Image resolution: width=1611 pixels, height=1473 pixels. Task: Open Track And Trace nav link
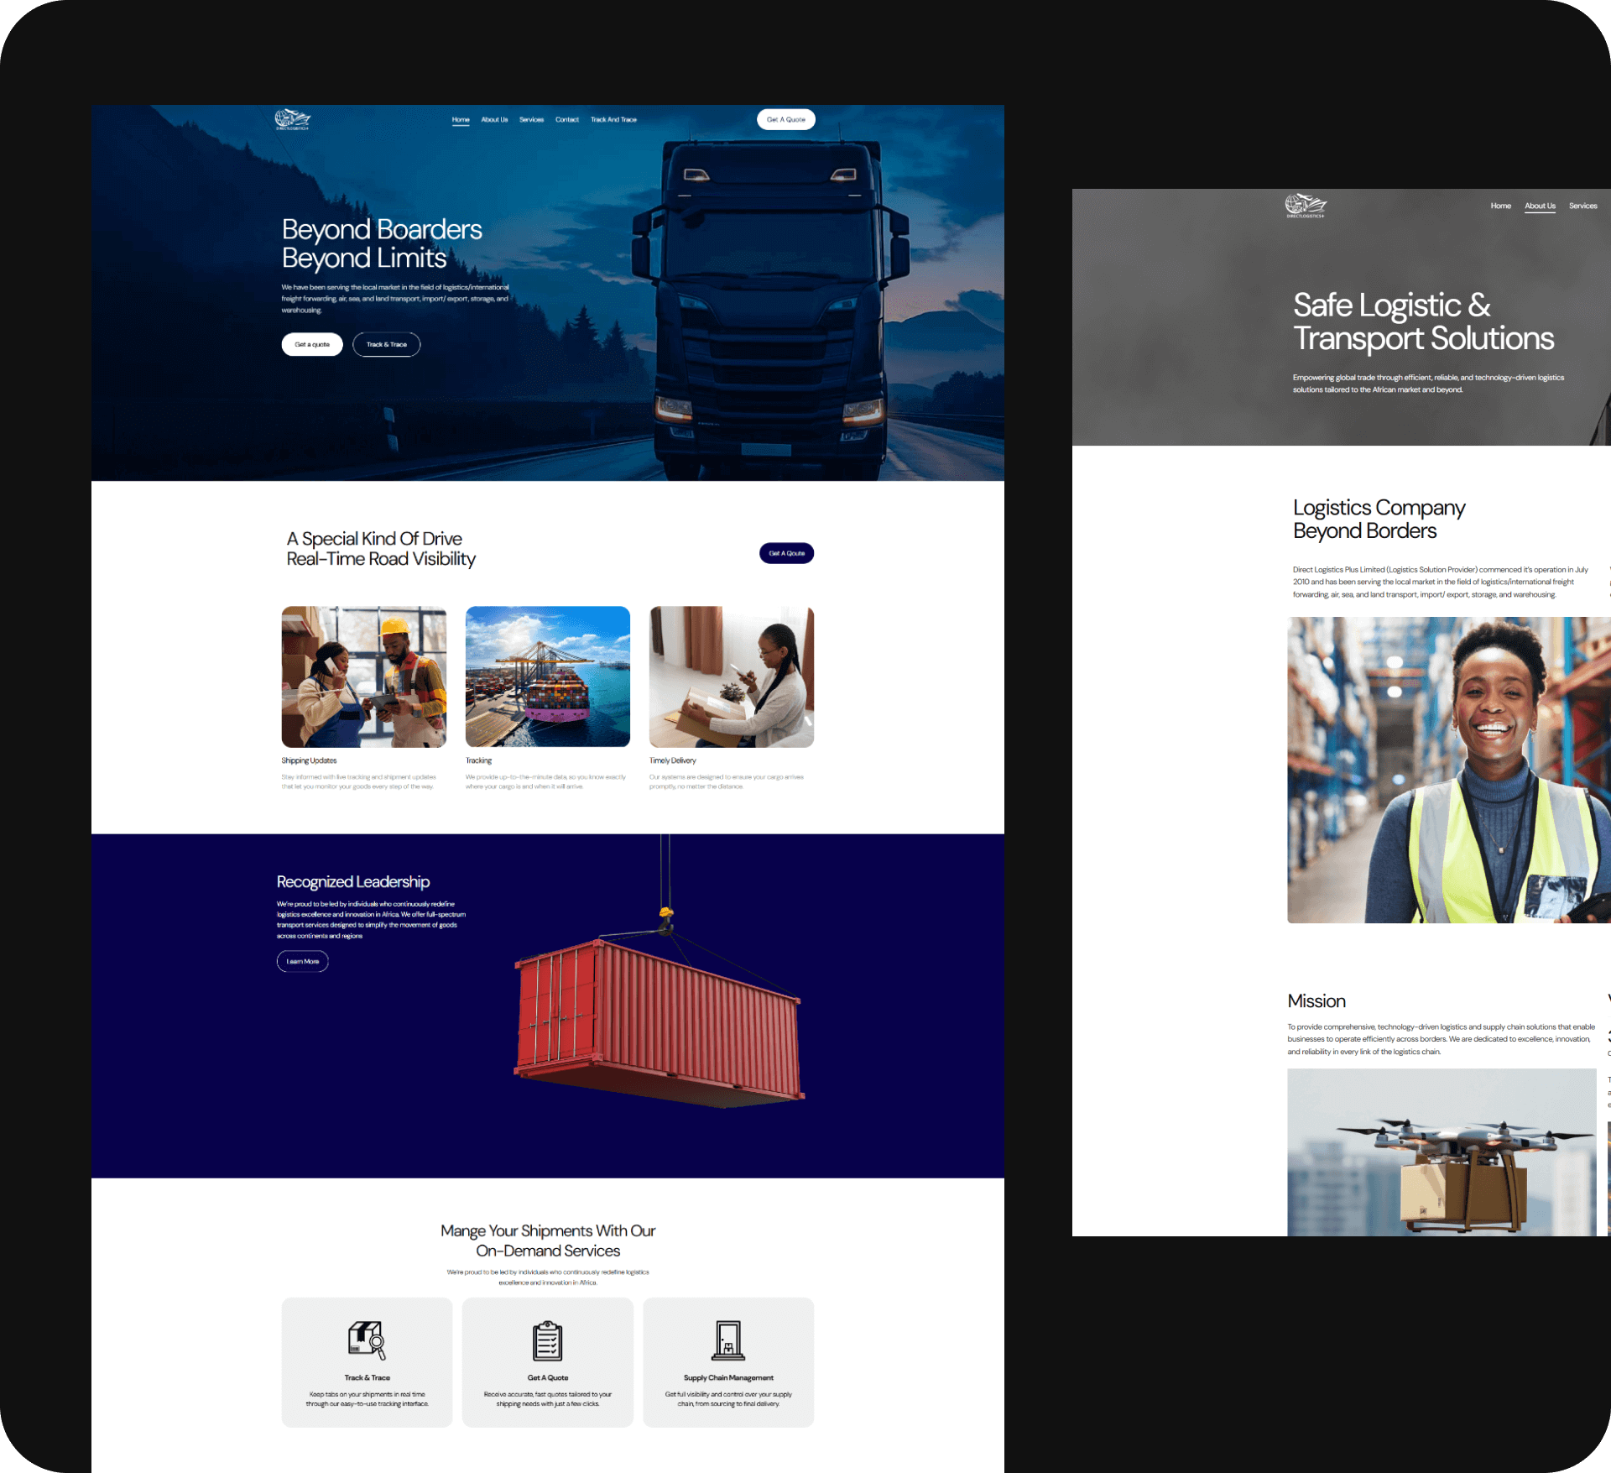tap(613, 119)
